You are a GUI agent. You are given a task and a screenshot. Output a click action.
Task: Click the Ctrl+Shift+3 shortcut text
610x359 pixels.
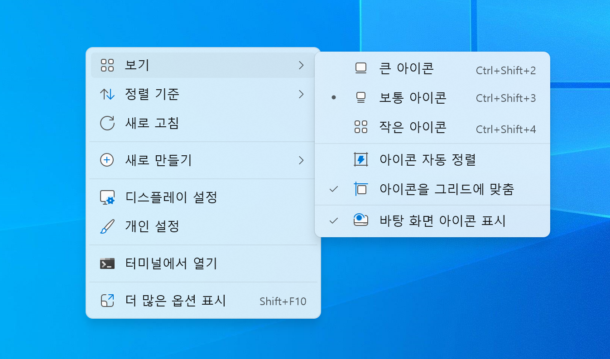506,98
